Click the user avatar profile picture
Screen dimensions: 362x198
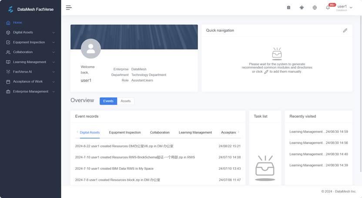90,49
